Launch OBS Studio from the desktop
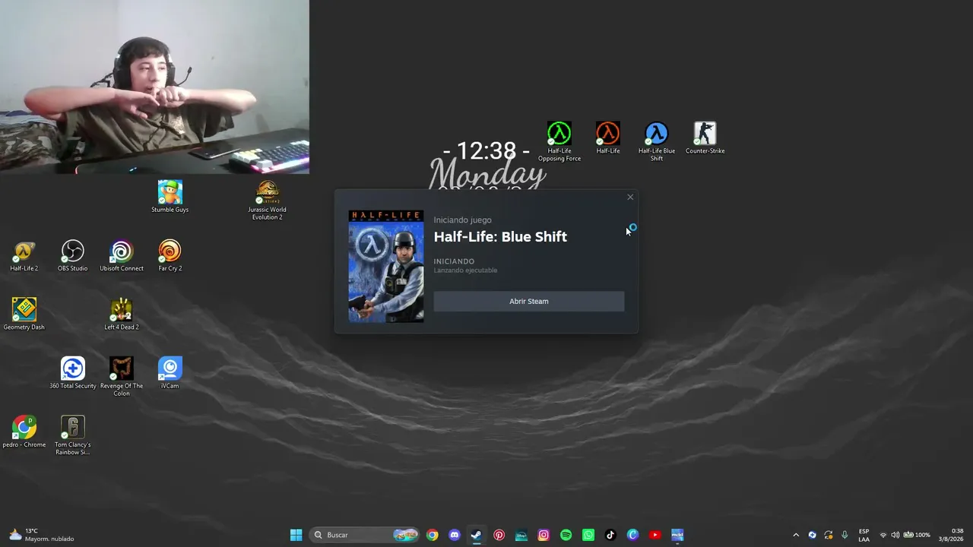The image size is (973, 547). 73,255
